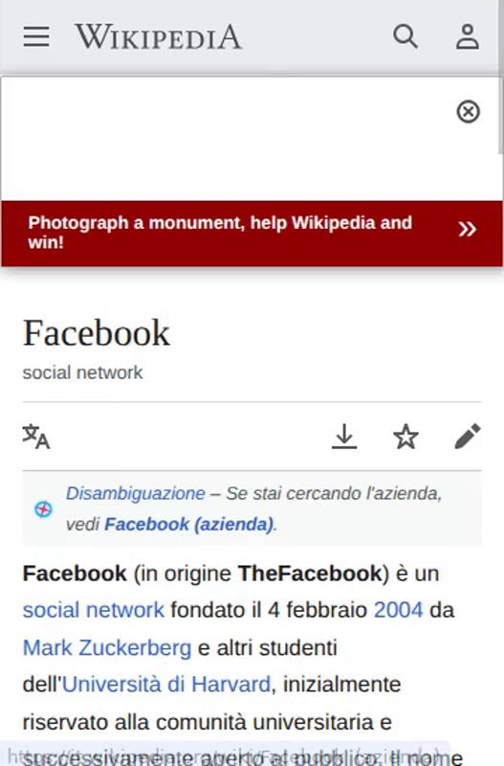Expand banner using double chevron arrow
The height and width of the screenshot is (766, 504).
(467, 229)
